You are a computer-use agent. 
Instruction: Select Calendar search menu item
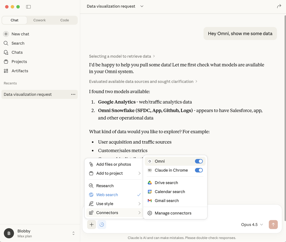tap(175, 192)
